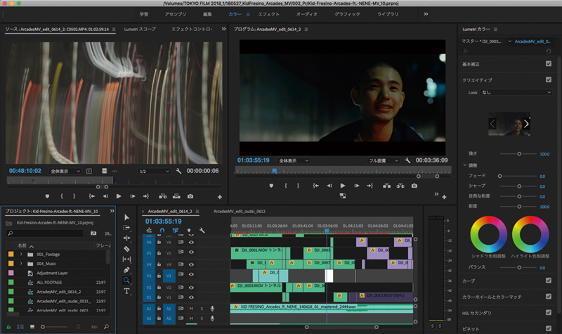562x334 pixels.
Task: Open Program monitor settings wrench
Action: tap(407, 160)
